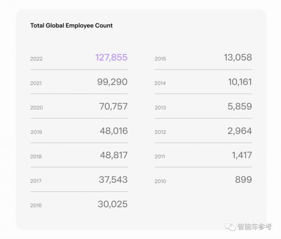This screenshot has height=239, width=281.
Task: Click the highlighted value 127,855
Action: tap(112, 57)
